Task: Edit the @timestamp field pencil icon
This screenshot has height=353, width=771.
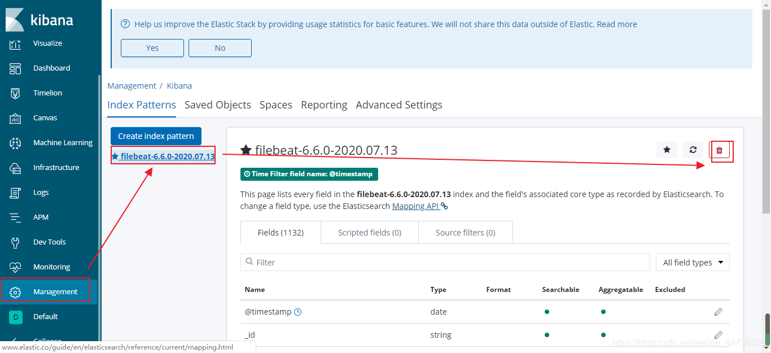Action: click(x=718, y=312)
